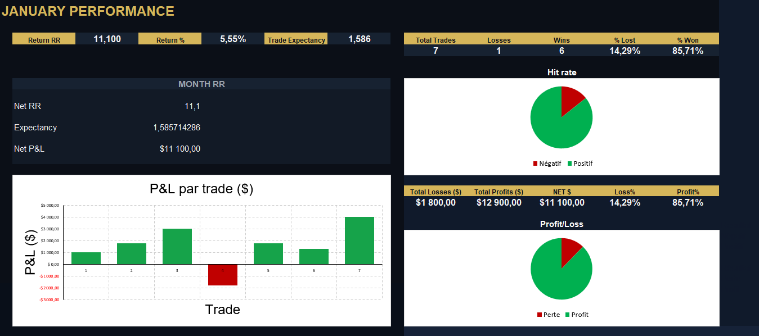Select the 5,55% return value
Viewport: 759px width, 336px height.
tap(233, 39)
